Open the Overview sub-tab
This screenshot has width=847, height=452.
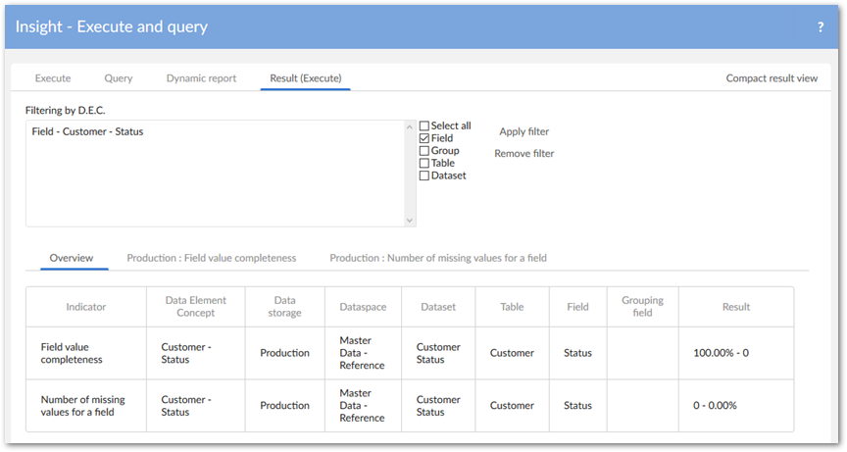click(x=72, y=258)
